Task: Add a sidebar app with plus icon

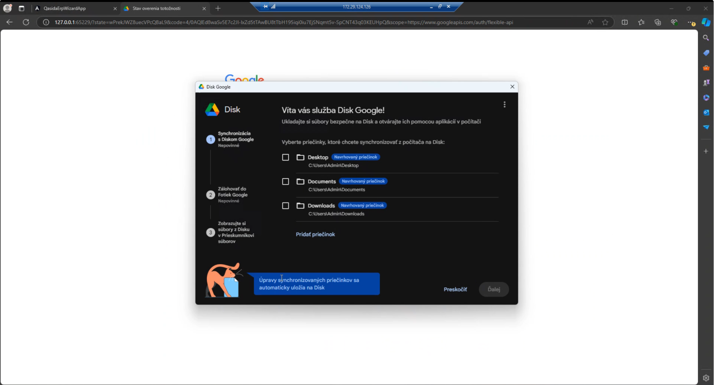Action: [706, 151]
